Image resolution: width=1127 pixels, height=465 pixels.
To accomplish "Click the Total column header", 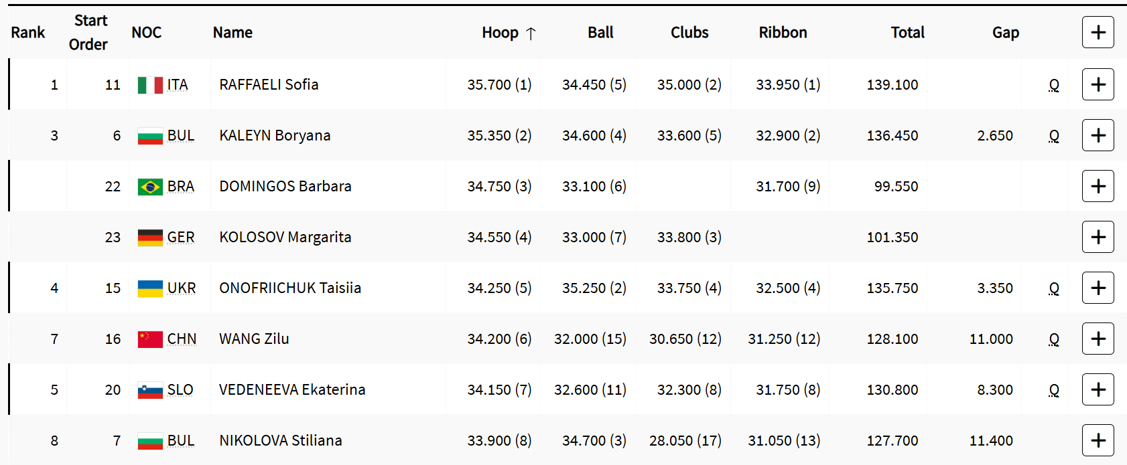I will coord(907,32).
